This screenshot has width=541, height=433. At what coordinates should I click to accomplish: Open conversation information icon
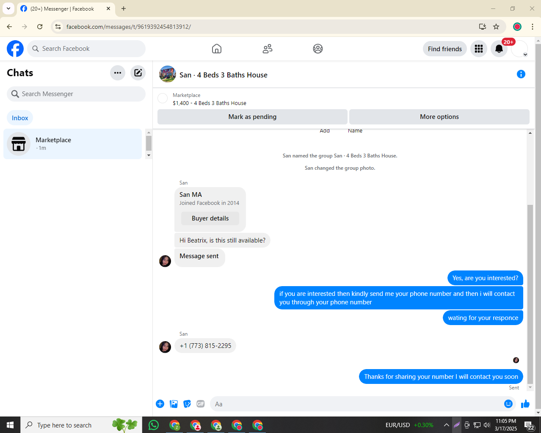[521, 74]
